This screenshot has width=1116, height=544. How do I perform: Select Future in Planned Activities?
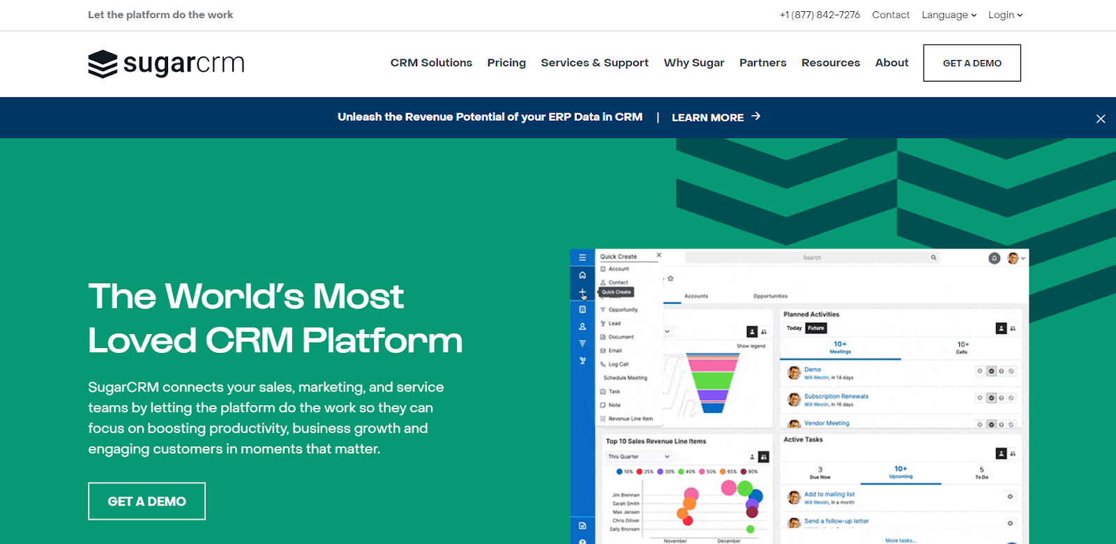(x=816, y=328)
